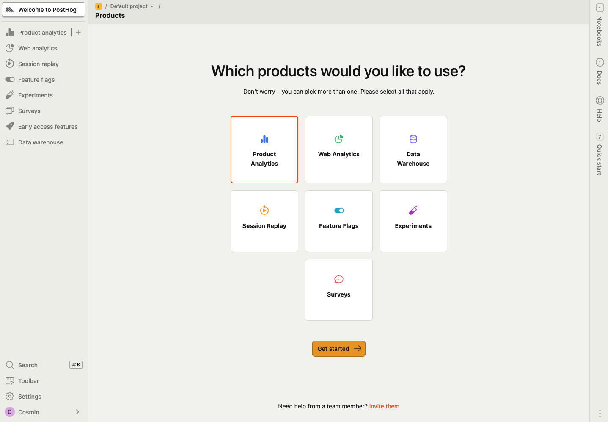Click the Get started button

339,349
